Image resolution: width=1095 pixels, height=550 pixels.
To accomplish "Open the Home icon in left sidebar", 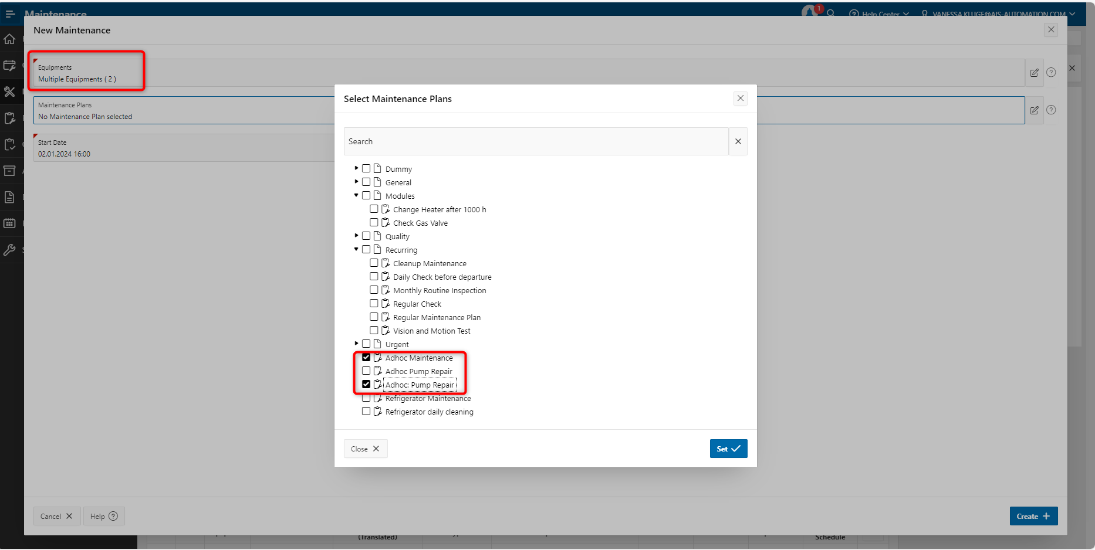I will coord(9,39).
